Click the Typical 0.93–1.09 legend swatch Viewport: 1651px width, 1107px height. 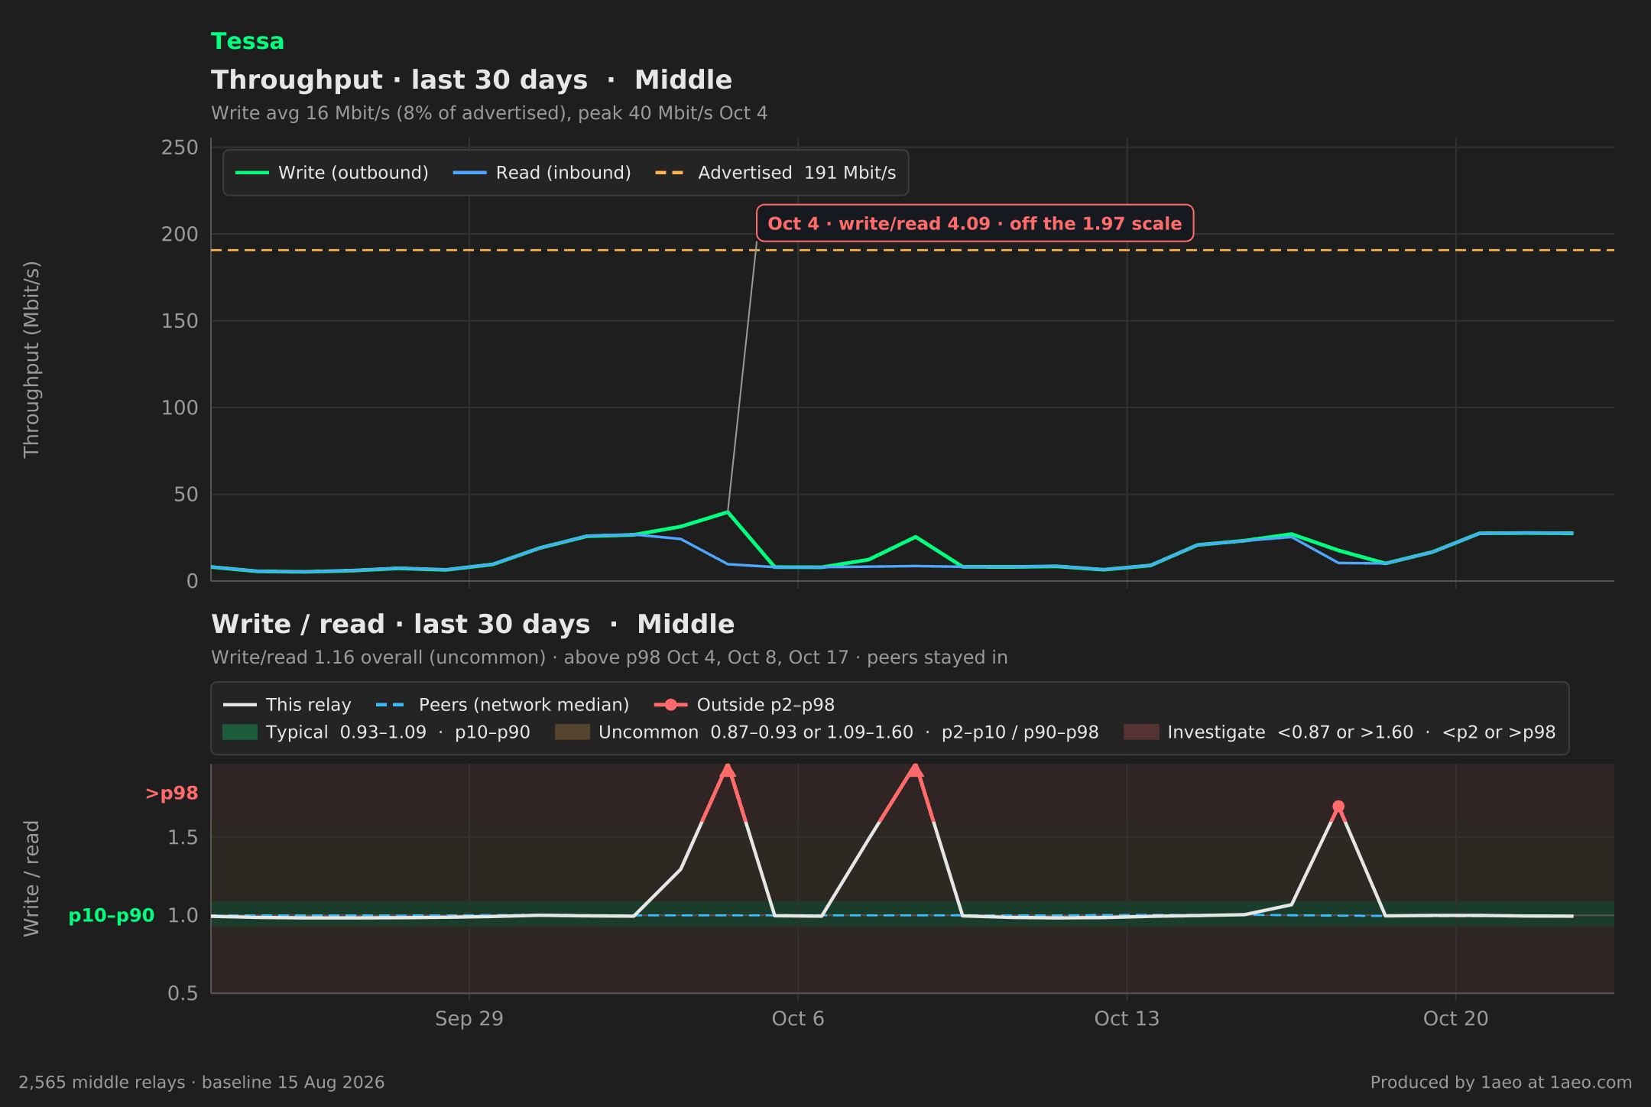coord(240,732)
